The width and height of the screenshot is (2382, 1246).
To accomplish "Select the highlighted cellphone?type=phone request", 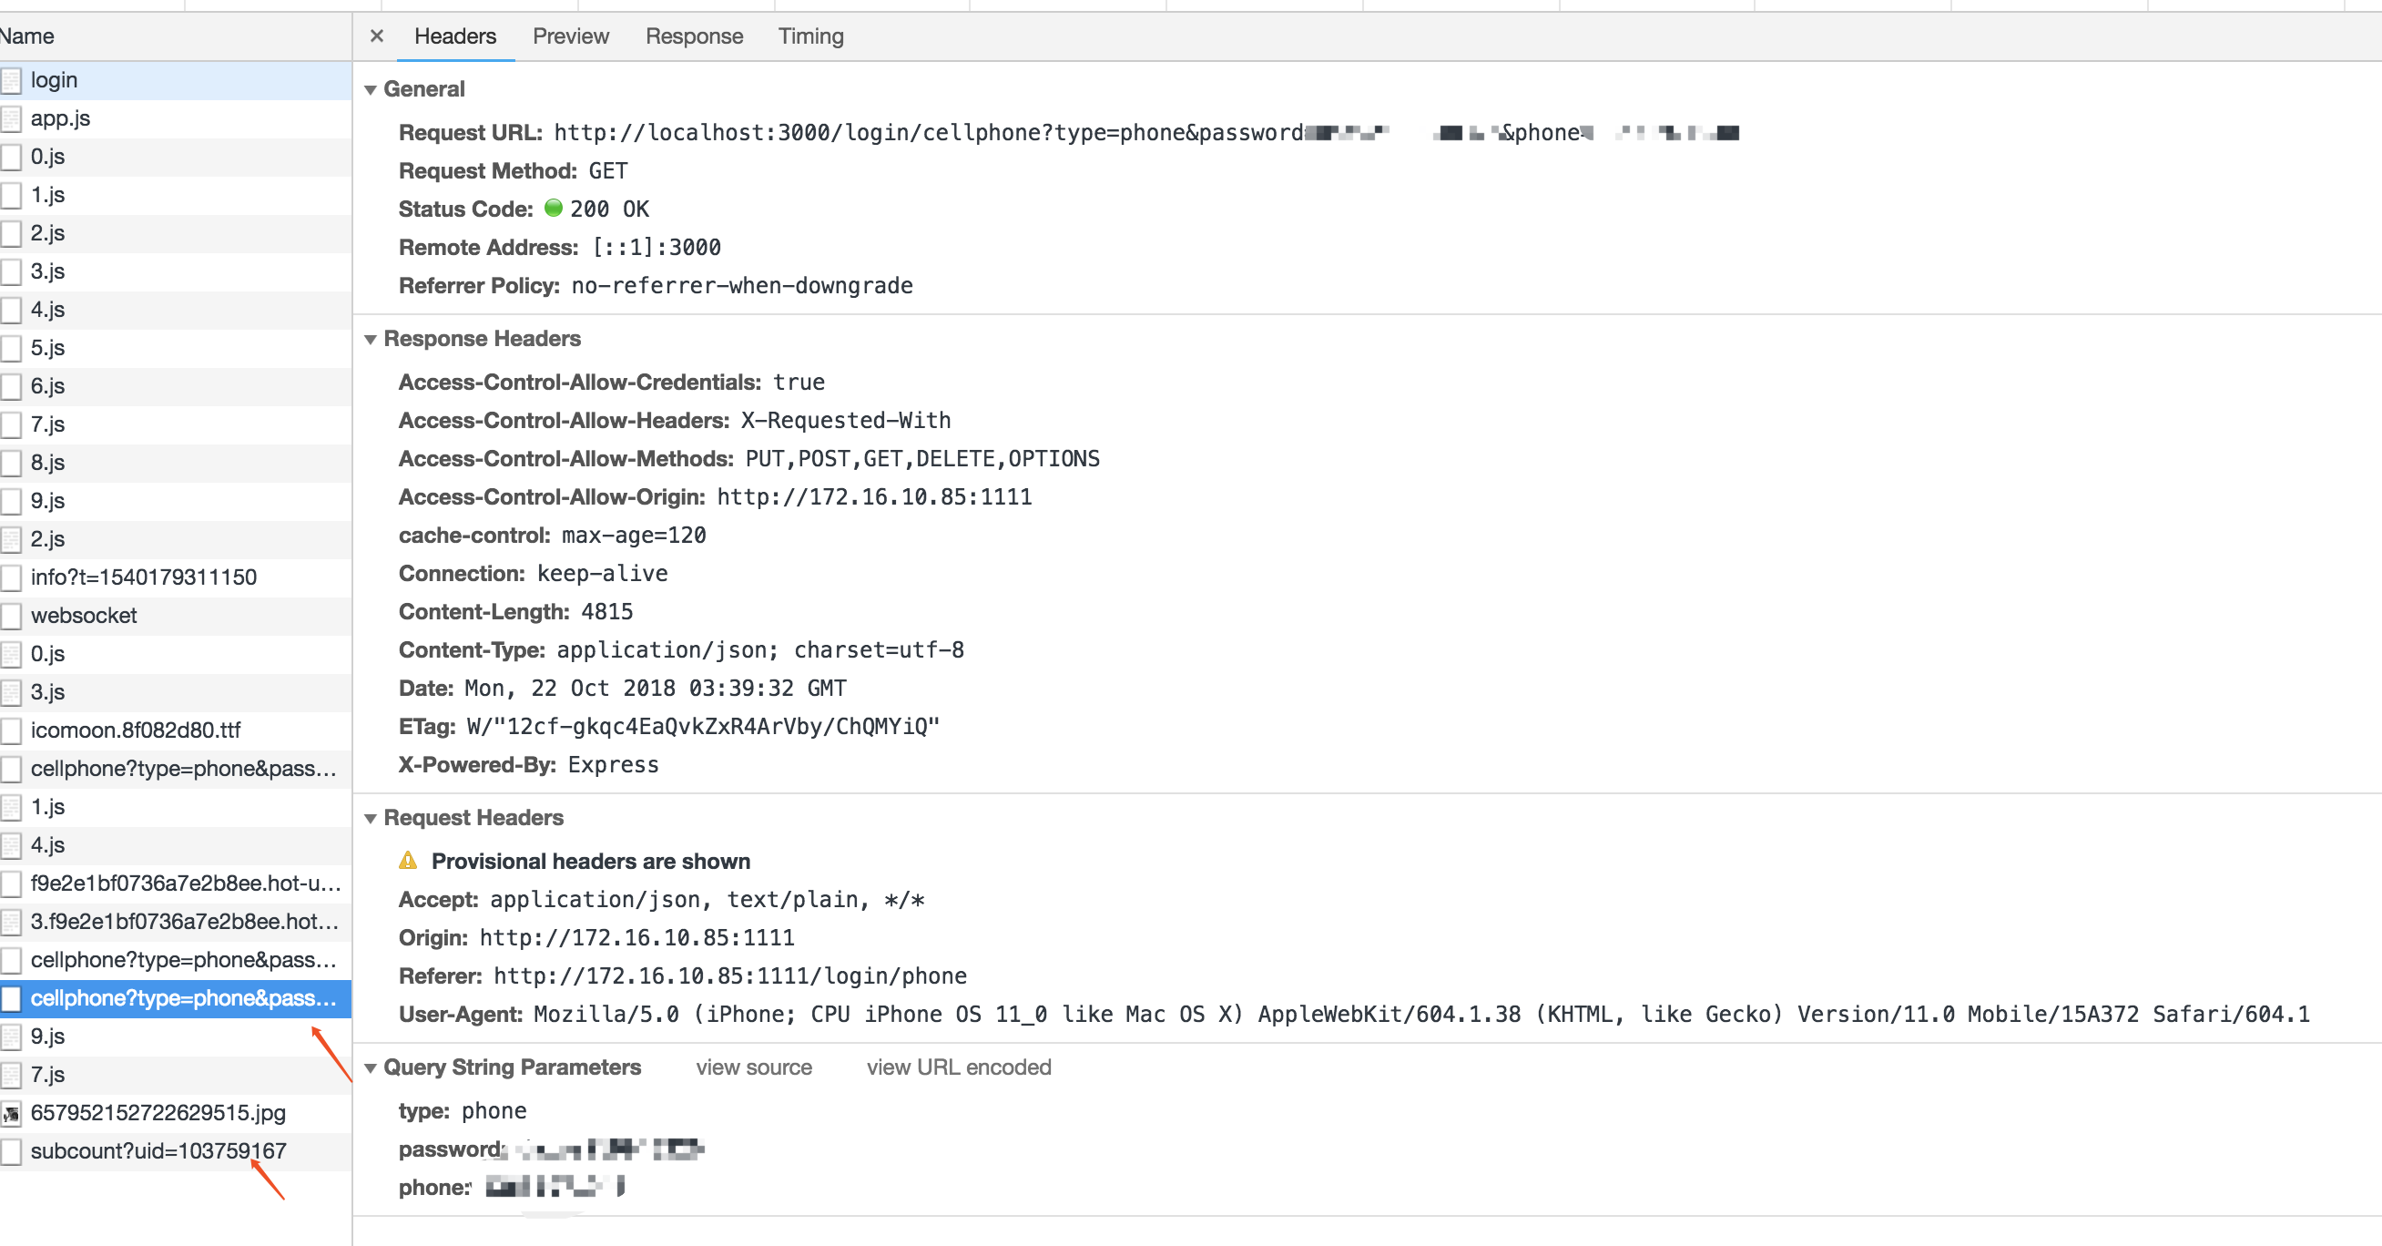I will click(176, 998).
